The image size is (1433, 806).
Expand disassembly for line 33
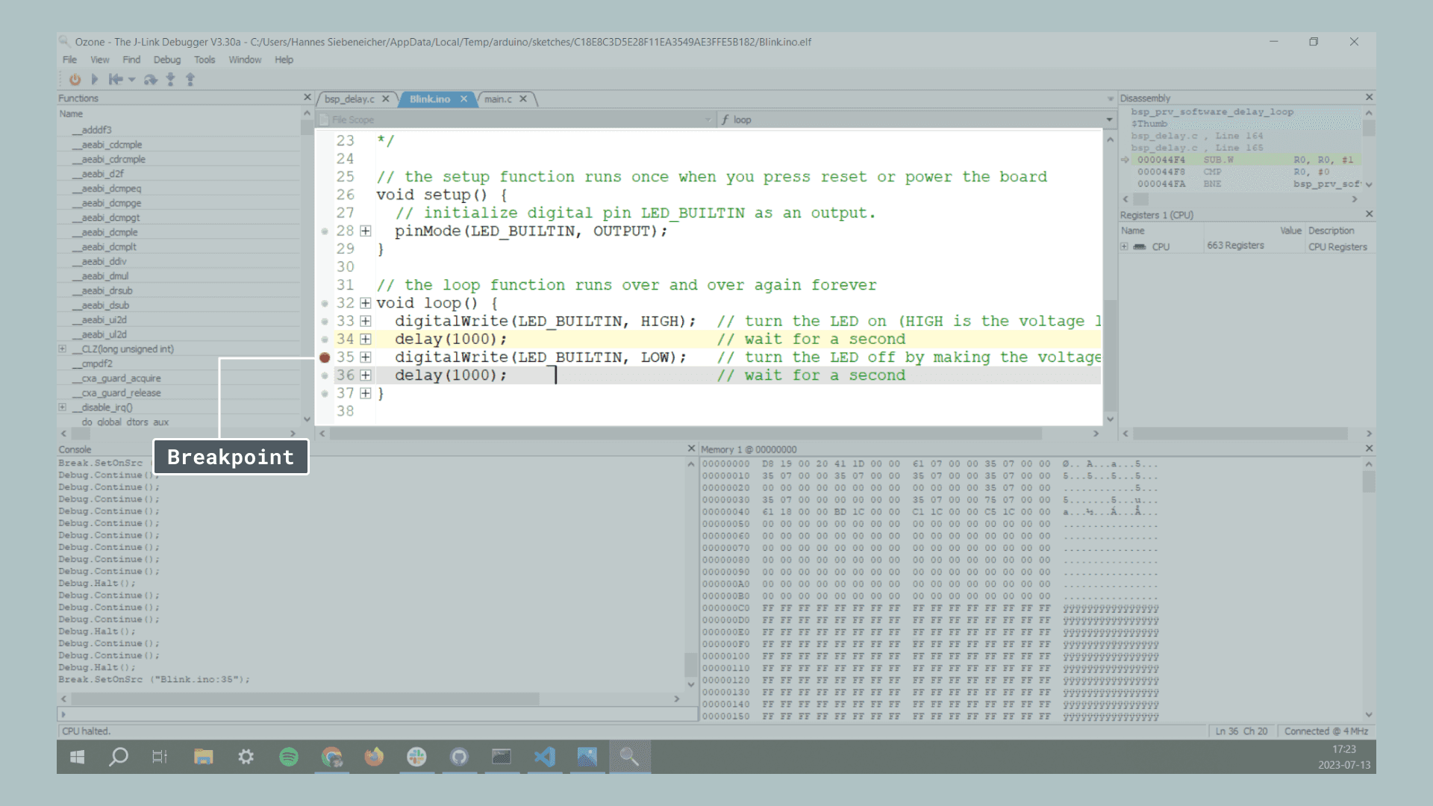click(x=366, y=321)
